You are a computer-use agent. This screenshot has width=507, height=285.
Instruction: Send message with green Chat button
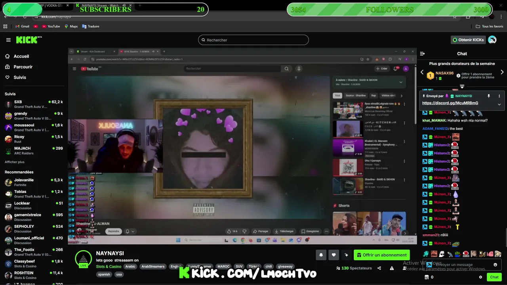coord(494,277)
